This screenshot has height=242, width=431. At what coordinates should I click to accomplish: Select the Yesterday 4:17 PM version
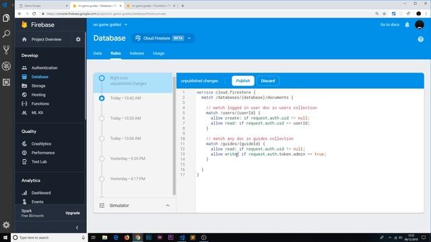tap(102, 179)
